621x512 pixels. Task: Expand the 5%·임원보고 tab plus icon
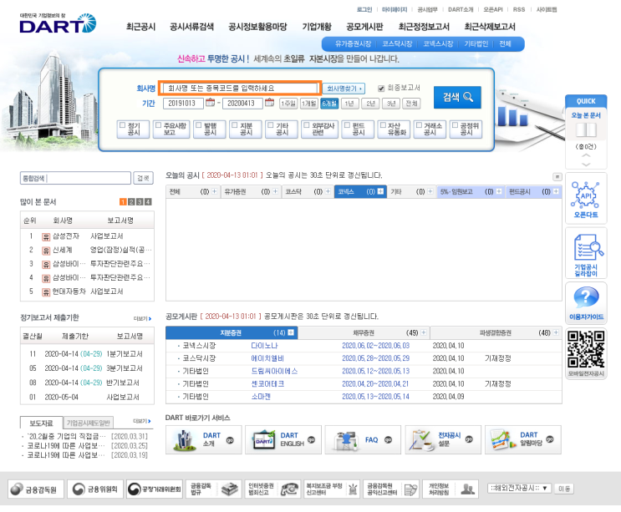pyautogui.click(x=499, y=191)
